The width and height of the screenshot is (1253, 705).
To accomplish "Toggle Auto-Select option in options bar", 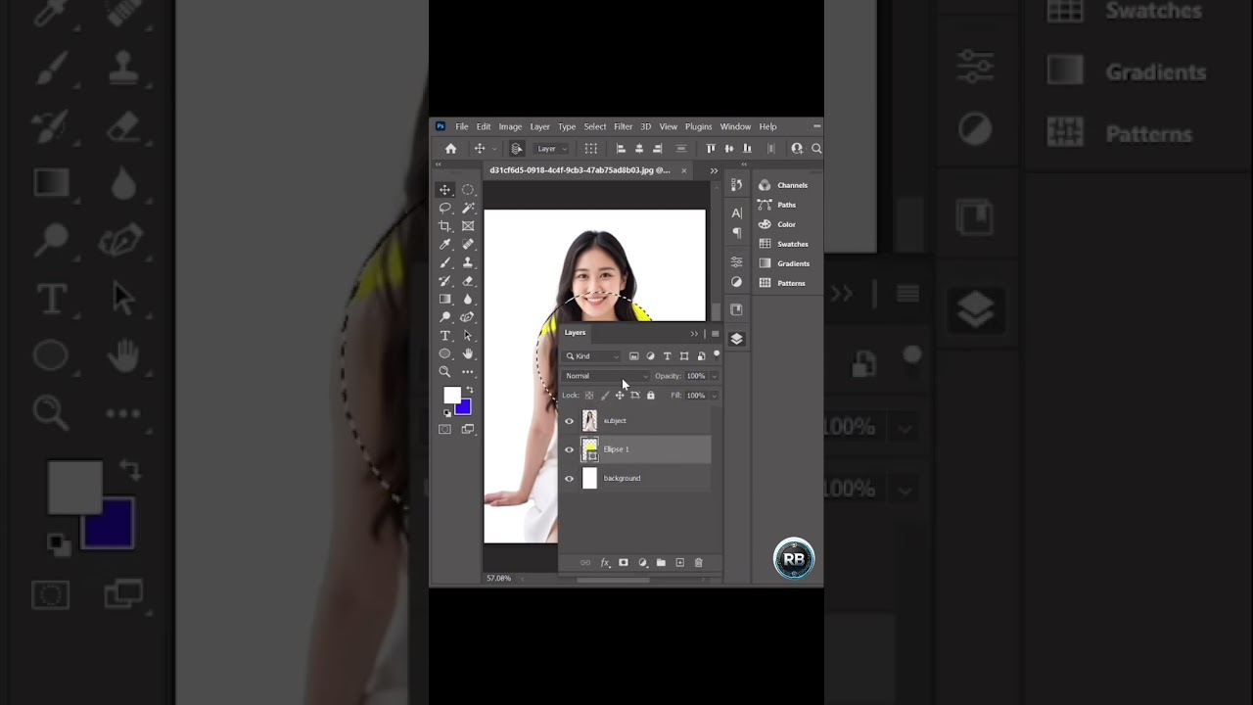I will pyautogui.click(x=516, y=149).
